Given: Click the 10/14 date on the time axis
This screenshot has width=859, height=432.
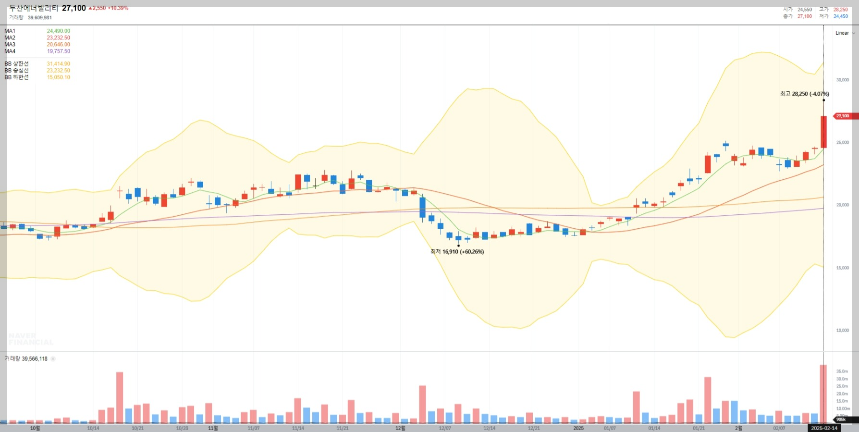Looking at the screenshot, I should (93, 428).
